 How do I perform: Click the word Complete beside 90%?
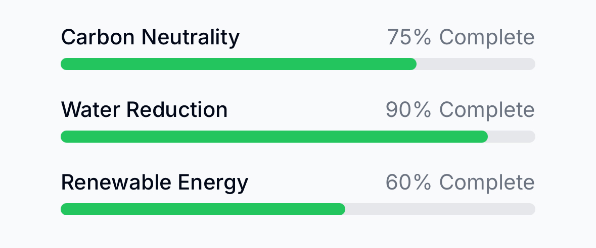pyautogui.click(x=487, y=110)
